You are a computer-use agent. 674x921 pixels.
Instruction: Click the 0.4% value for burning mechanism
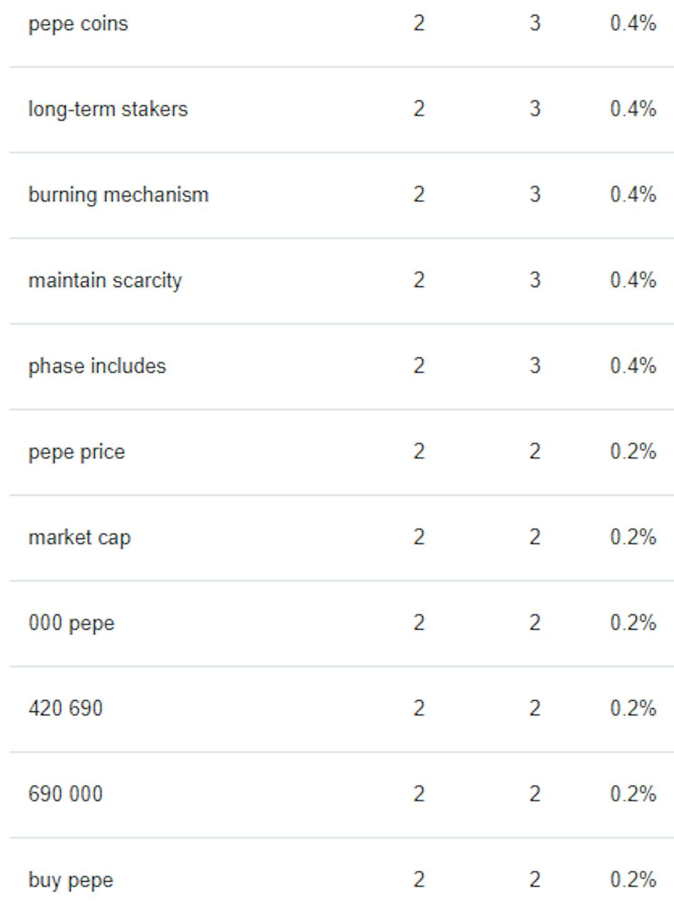[633, 194]
